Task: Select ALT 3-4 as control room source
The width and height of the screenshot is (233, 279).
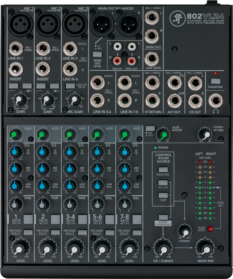Action: (163, 183)
